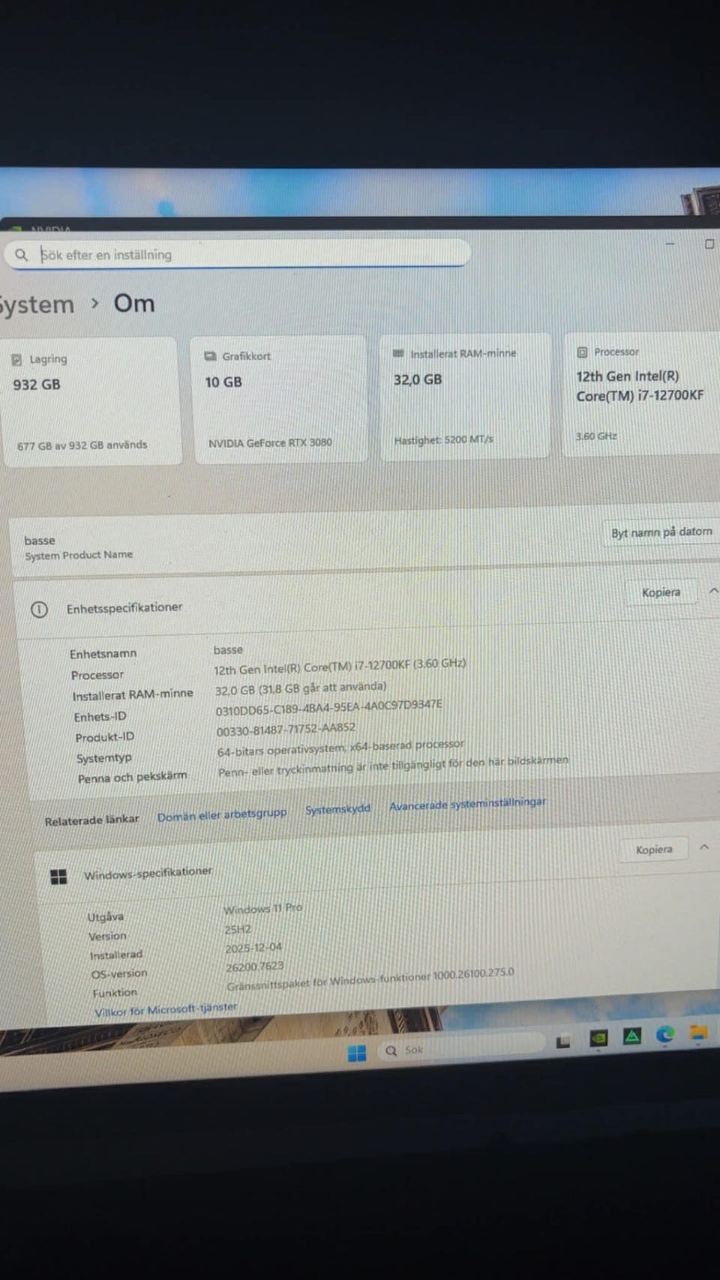Open Task View from taskbar
720x1280 pixels.
563,1042
